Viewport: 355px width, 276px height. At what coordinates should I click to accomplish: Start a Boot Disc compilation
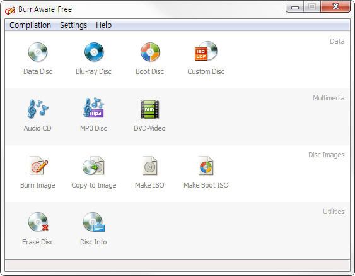click(x=149, y=58)
